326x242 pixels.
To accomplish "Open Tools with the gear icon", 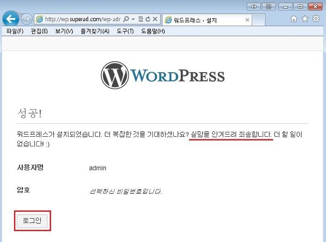I will coord(316,19).
